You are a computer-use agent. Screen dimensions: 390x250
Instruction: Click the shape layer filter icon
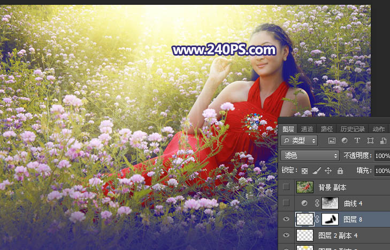pos(370,141)
